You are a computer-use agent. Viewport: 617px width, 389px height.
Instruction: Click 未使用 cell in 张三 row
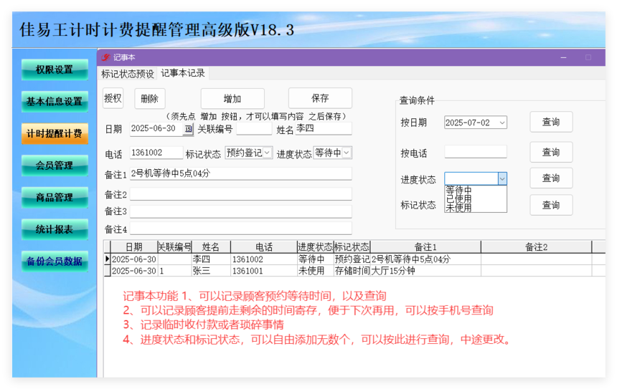315,271
